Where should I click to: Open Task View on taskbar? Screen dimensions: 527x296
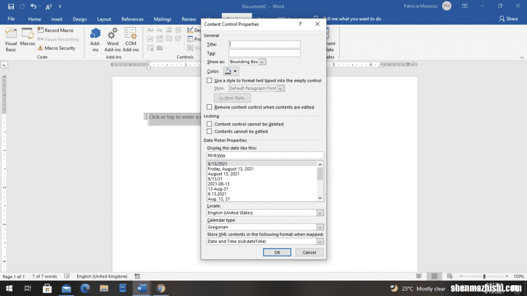coord(28,288)
